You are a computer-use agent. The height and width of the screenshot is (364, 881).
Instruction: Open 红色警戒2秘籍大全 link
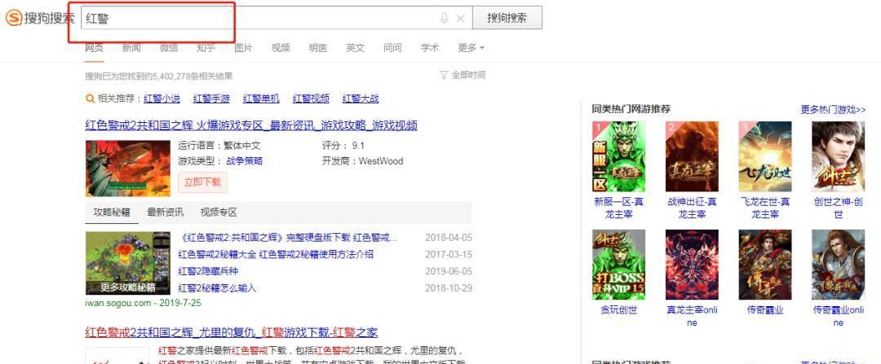pyautogui.click(x=276, y=255)
